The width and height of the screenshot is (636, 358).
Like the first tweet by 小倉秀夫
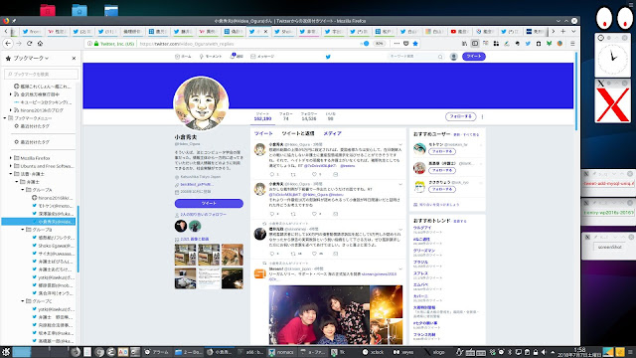coord(314,175)
